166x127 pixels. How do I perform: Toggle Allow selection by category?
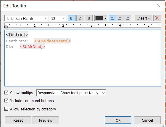(x=6, y=109)
